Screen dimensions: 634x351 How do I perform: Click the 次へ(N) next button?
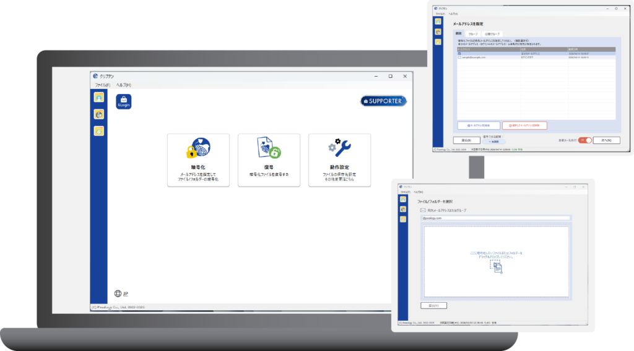(x=606, y=140)
